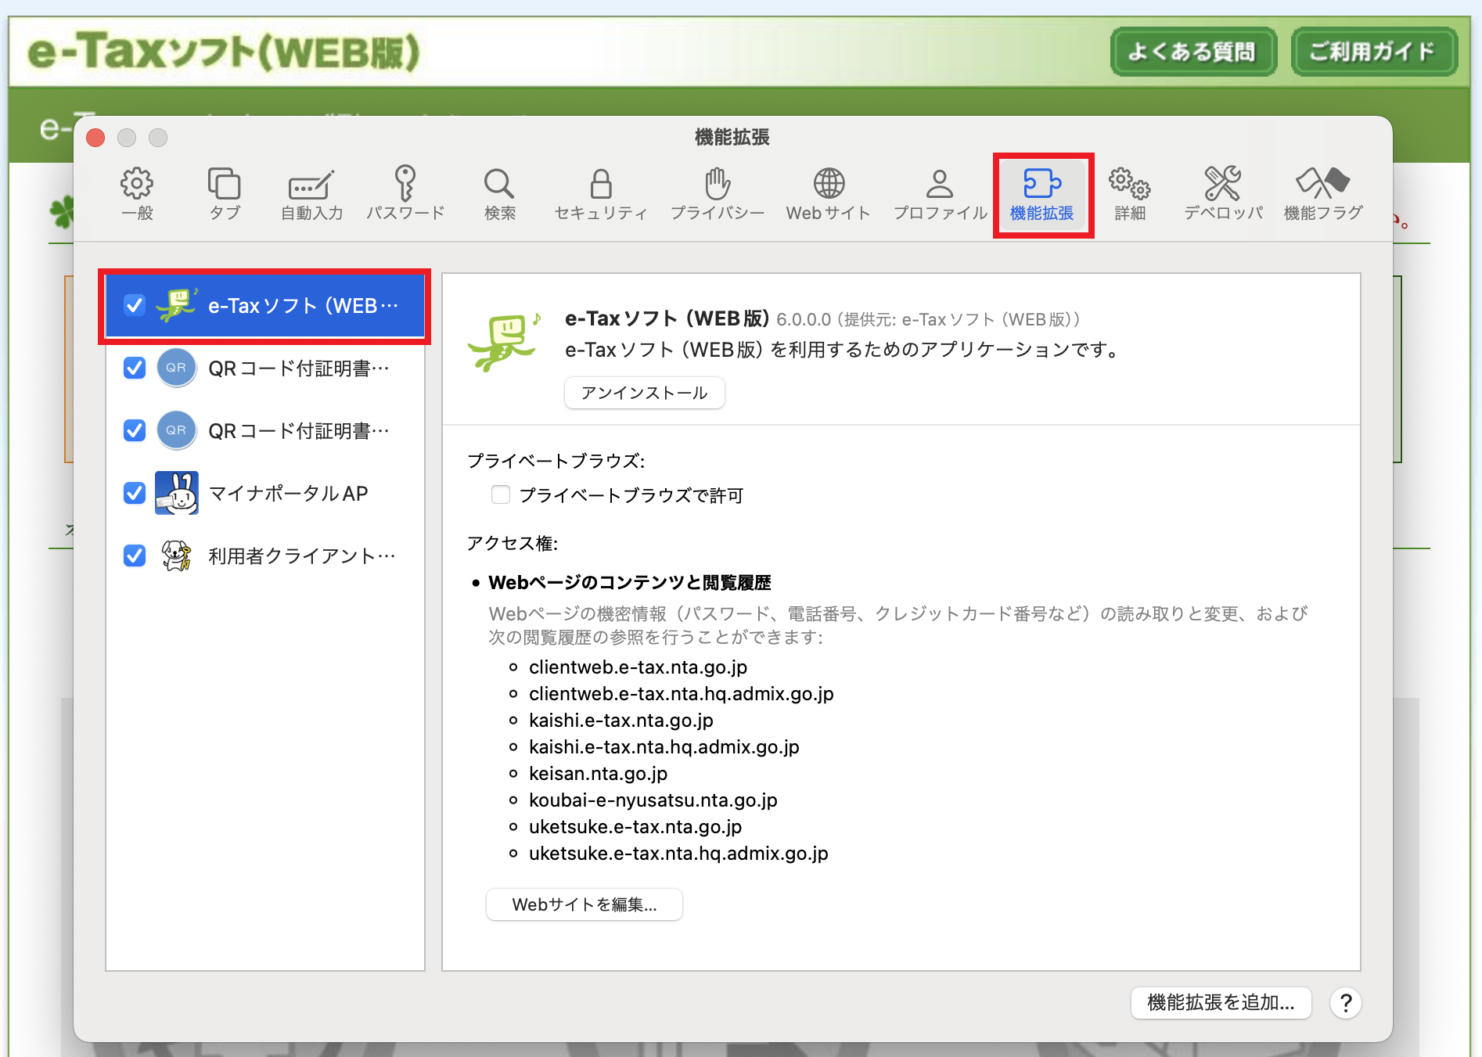Open the 詳細 (Advanced) preferences pane
Viewport: 1482px width, 1057px height.
(x=1130, y=194)
